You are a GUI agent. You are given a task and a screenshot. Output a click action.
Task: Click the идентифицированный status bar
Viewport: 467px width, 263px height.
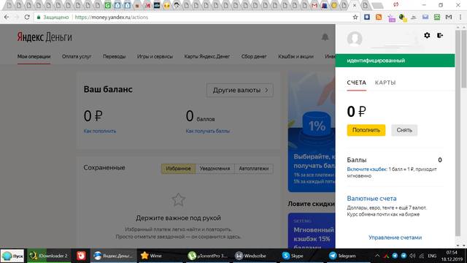coord(395,61)
